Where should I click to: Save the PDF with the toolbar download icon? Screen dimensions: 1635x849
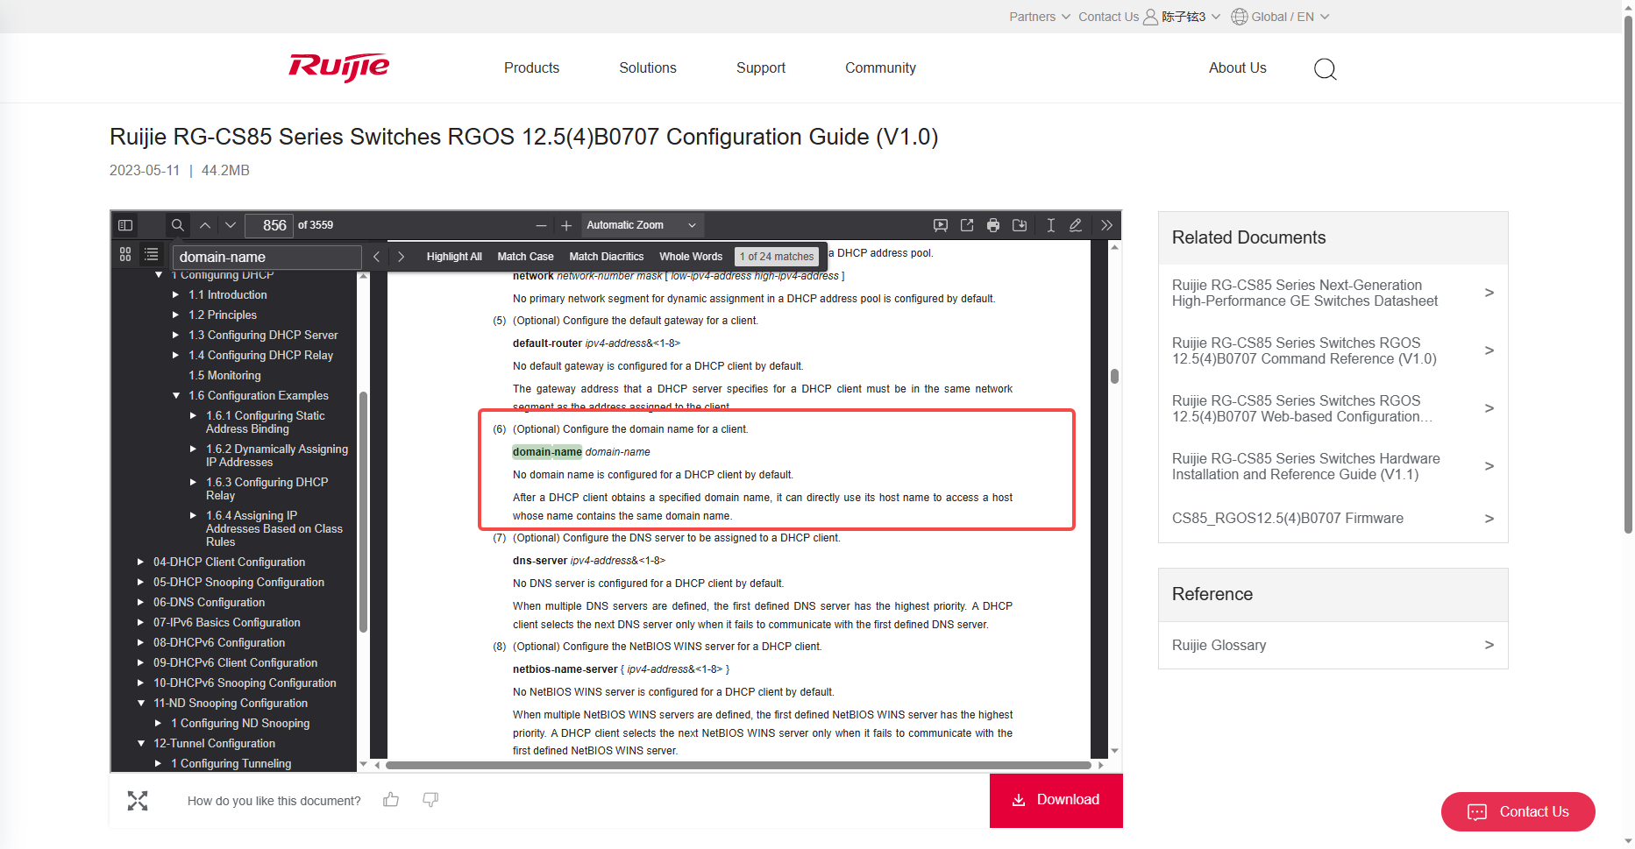point(1020,225)
